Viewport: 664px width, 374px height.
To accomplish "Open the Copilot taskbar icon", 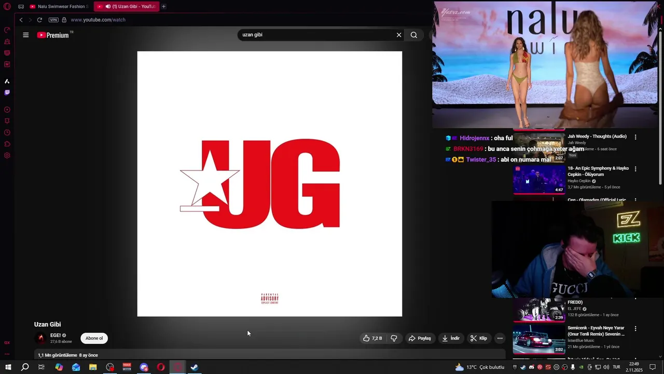I will pos(59,367).
